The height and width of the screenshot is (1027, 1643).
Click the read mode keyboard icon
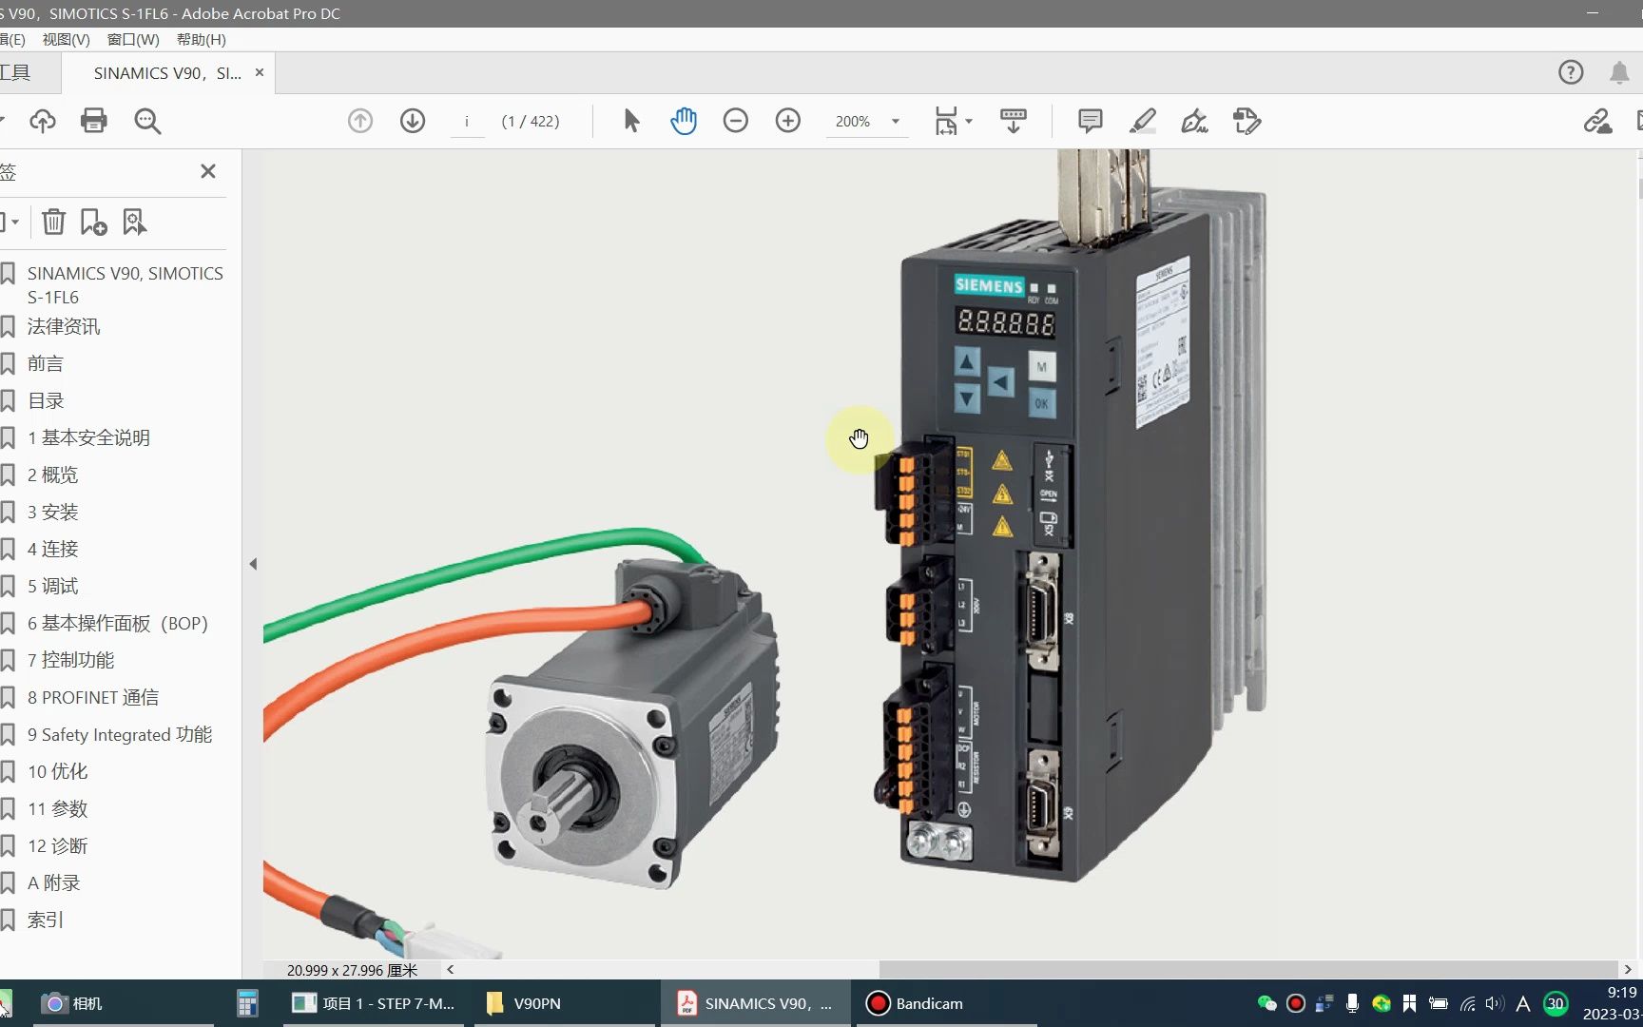[1014, 121]
